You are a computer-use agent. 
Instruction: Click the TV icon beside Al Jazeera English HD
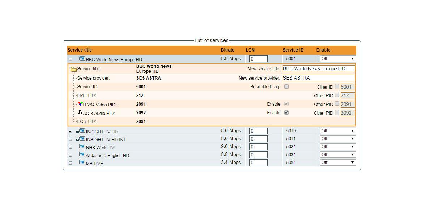tap(82, 155)
